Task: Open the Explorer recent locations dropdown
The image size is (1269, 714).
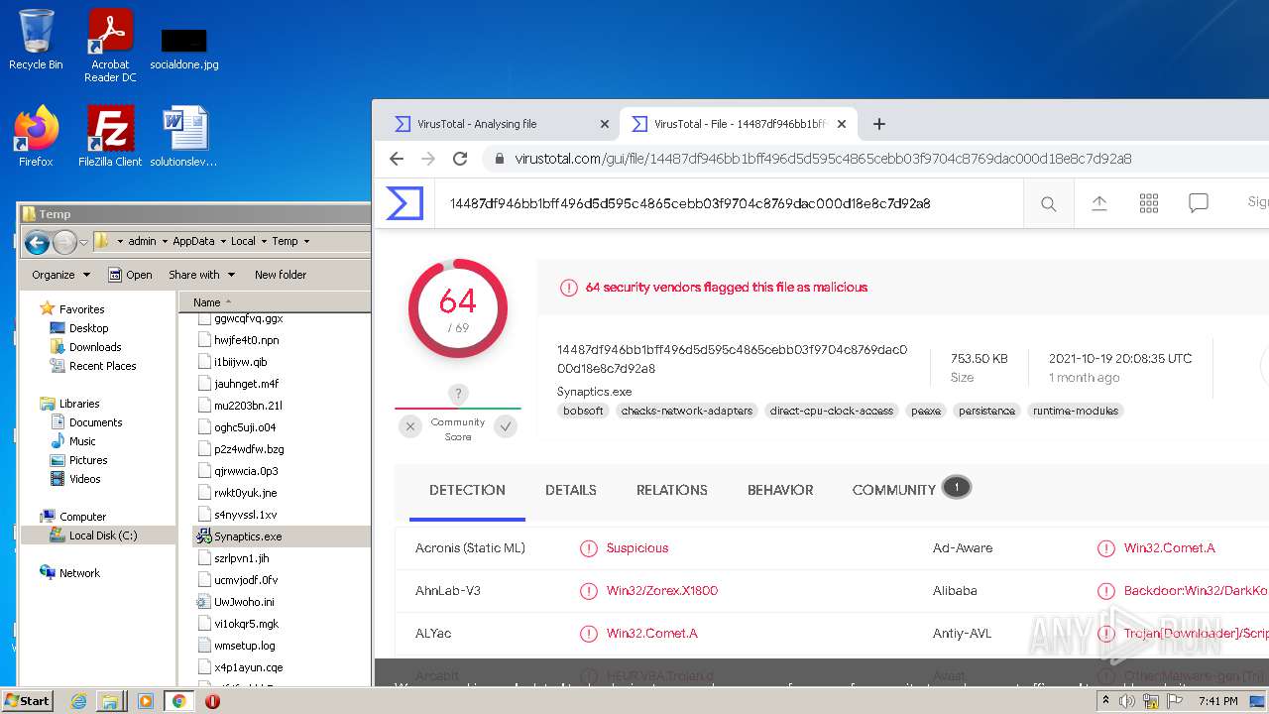Action: point(84,242)
